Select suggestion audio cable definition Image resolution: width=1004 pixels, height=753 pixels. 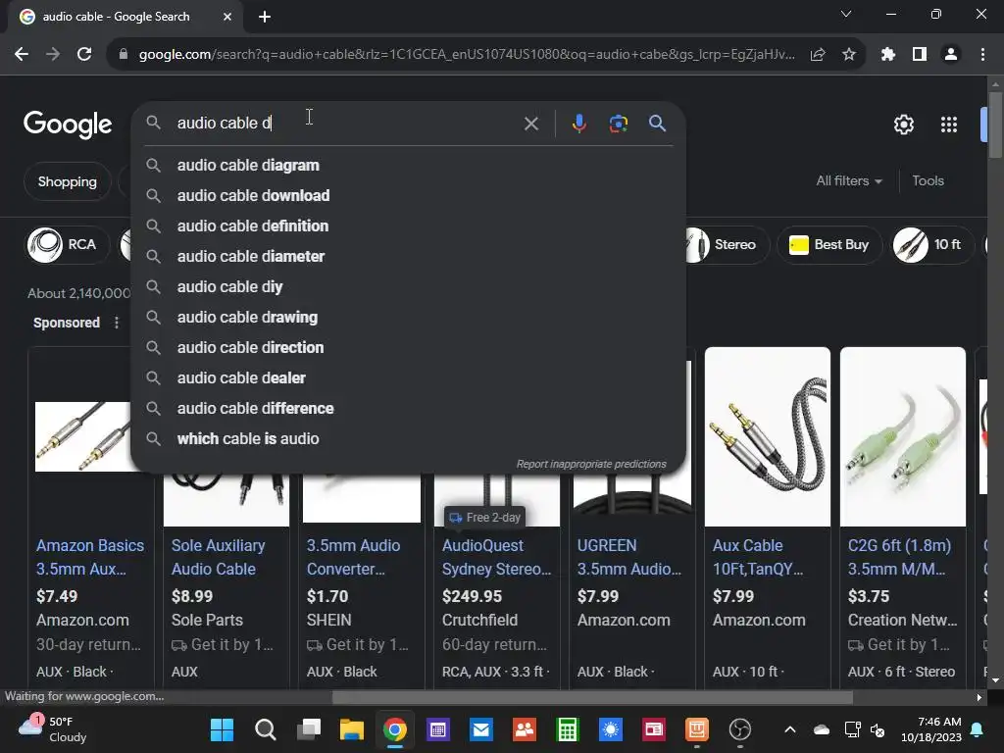407,226
